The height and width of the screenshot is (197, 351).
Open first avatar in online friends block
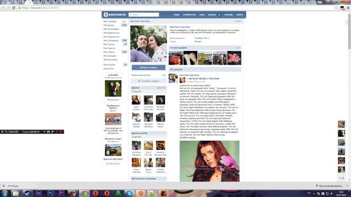coord(136,146)
